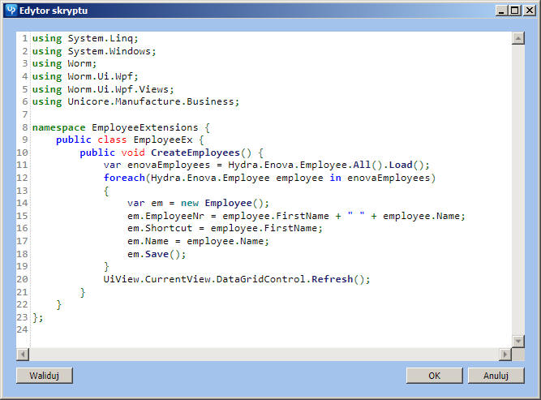Cancel editing with the Anuluj button

pyautogui.click(x=496, y=376)
